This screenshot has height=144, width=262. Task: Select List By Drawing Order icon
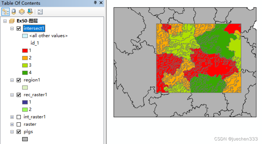coord(5,12)
